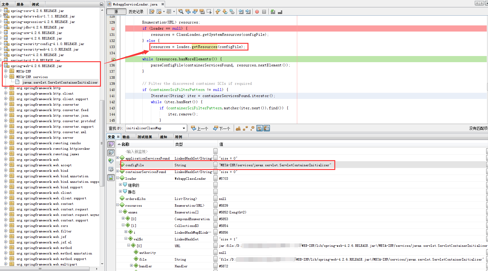Click the file tree horizontal scrollbar
The image size is (488, 271).
(45, 269)
